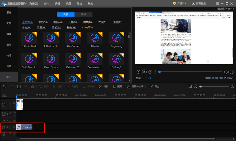Image resolution: width=236 pixels, height=141 pixels.
Task: Toggle eye visibility on the music track
Action: tap(14, 127)
